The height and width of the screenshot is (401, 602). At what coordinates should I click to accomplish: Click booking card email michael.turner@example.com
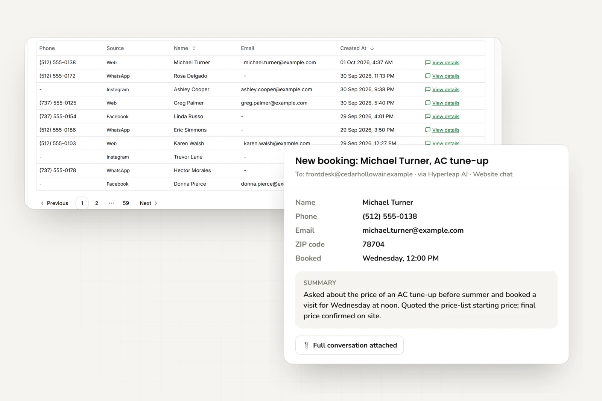413,231
